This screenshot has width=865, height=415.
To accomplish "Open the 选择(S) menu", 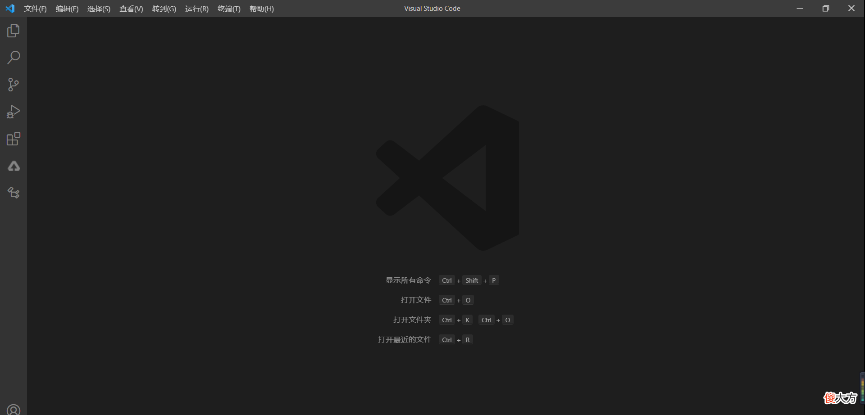I will click(x=99, y=9).
